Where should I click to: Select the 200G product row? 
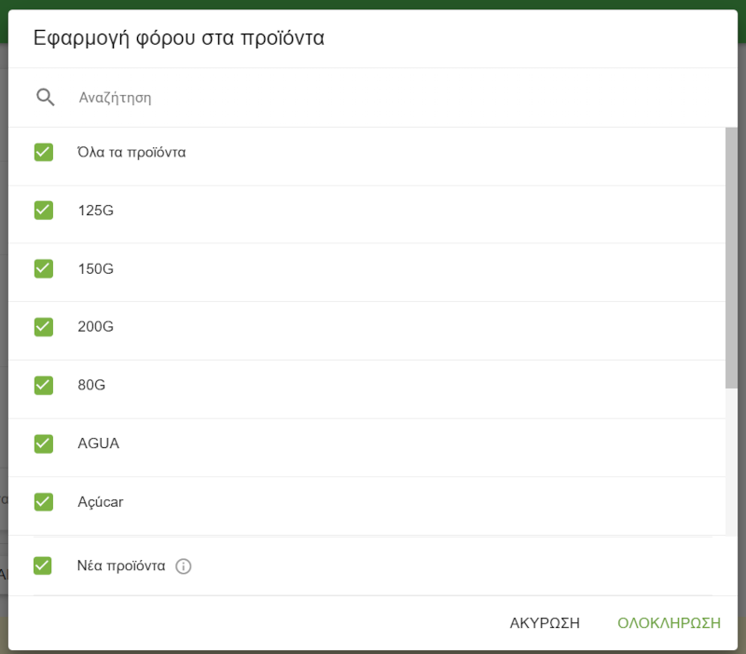pyautogui.click(x=99, y=327)
